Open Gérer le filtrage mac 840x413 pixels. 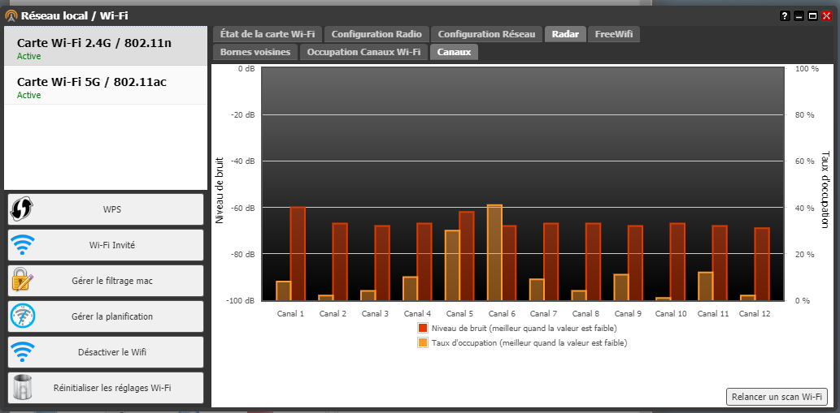[106, 281]
